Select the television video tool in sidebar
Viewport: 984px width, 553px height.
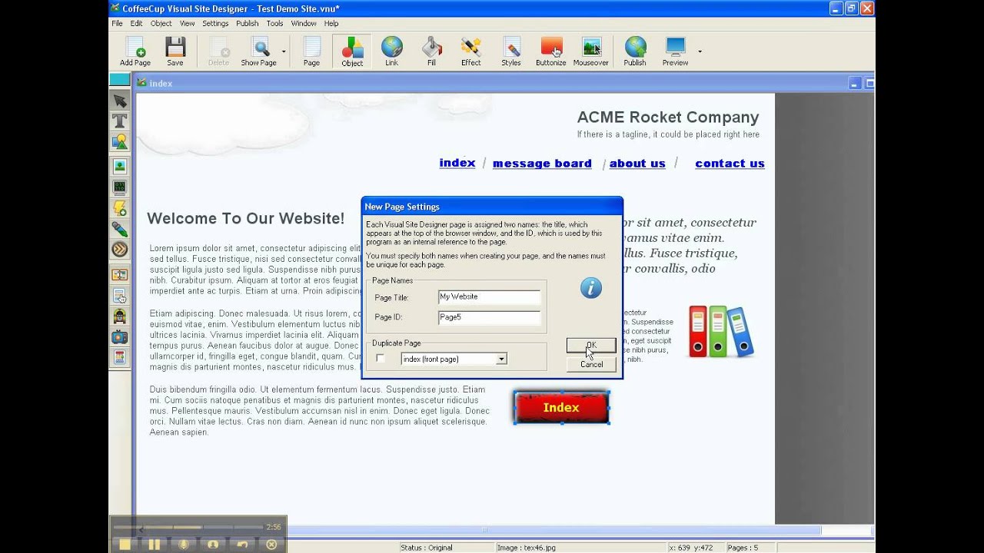119,336
